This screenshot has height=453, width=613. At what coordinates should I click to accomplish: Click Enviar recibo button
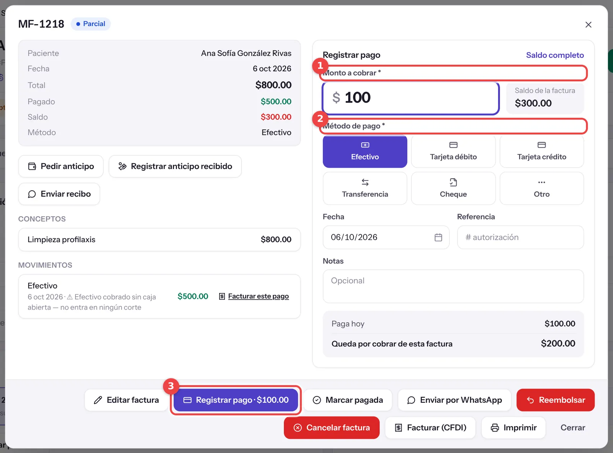click(x=59, y=194)
